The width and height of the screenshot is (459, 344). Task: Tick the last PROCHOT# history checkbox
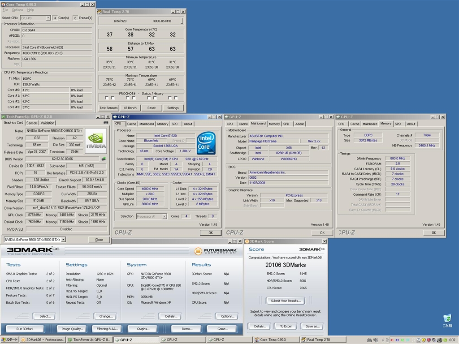pyautogui.click(x=176, y=98)
